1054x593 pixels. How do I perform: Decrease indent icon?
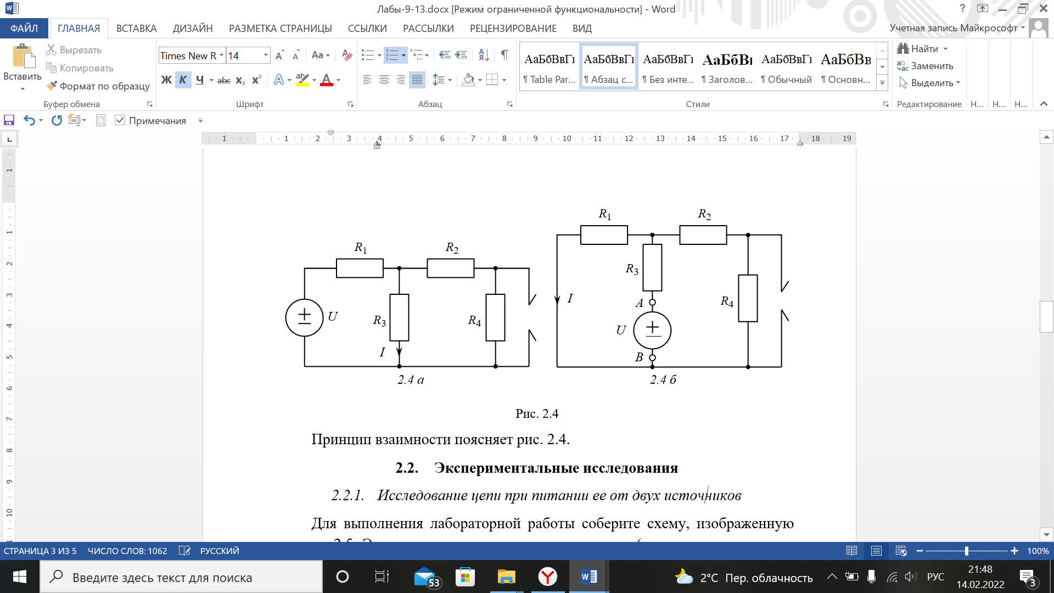pyautogui.click(x=445, y=55)
